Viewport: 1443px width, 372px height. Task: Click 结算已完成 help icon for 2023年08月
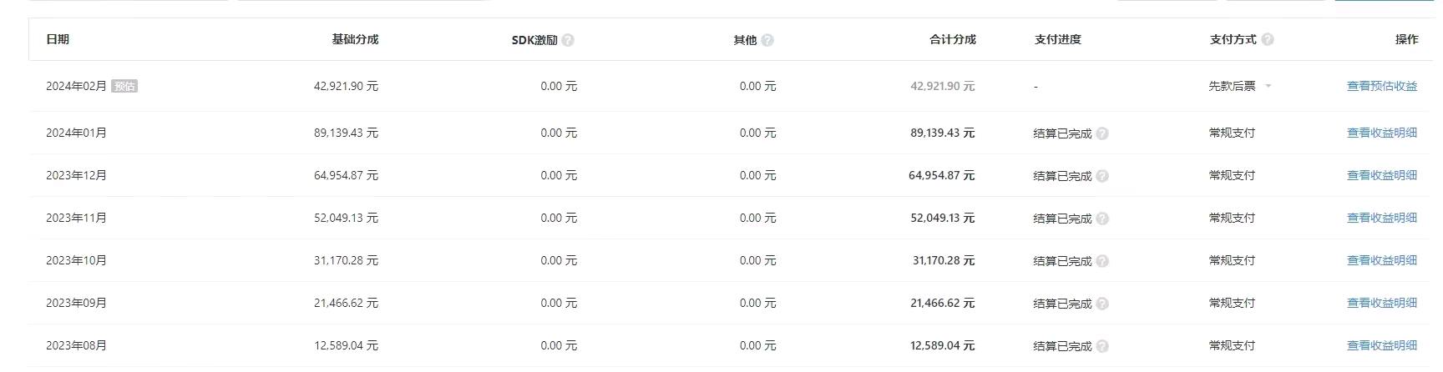click(1102, 346)
